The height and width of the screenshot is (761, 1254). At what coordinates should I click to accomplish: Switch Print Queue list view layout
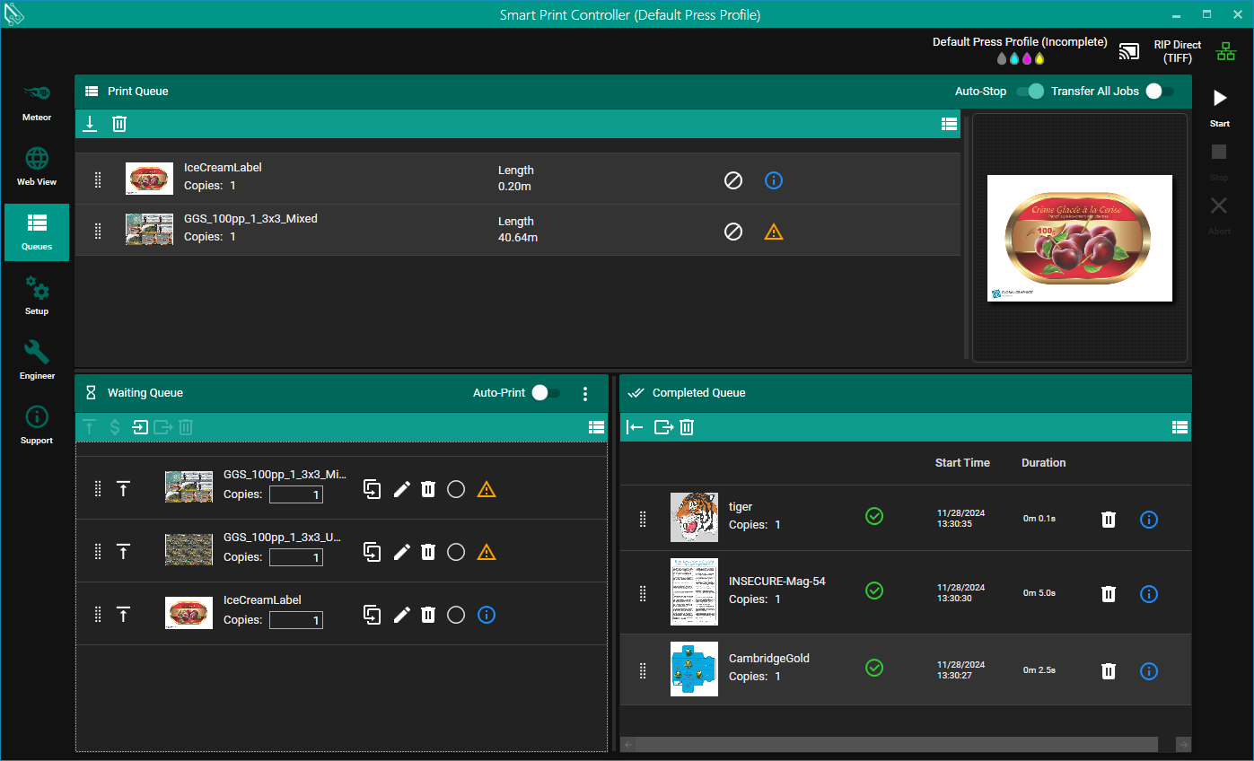[x=949, y=125]
